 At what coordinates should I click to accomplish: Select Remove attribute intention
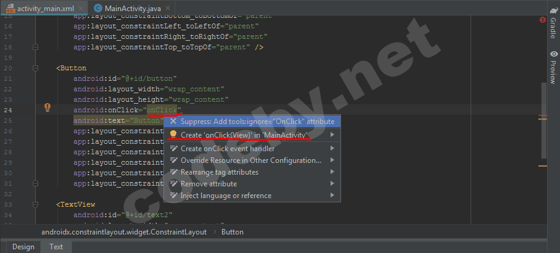252,184
